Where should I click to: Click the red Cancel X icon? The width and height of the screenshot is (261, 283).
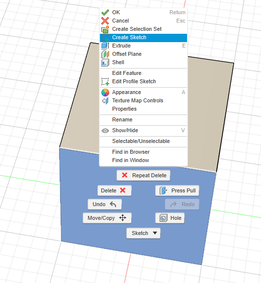105,21
